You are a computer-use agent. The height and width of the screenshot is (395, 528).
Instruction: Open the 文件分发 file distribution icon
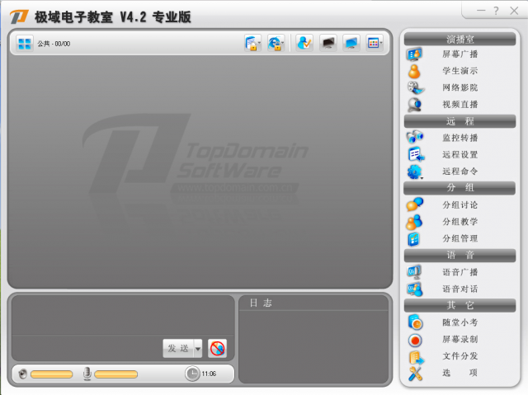(416, 357)
